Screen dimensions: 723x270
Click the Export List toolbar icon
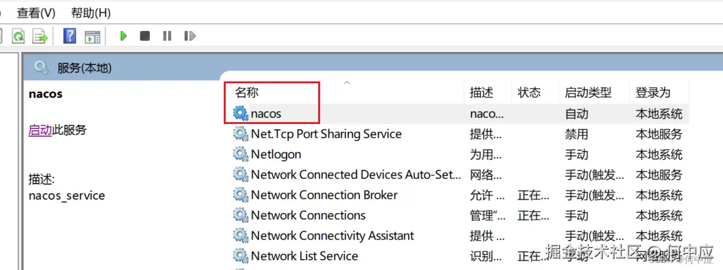41,36
